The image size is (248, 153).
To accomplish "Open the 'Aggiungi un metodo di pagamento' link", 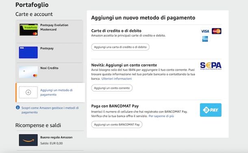I will [56, 92].
